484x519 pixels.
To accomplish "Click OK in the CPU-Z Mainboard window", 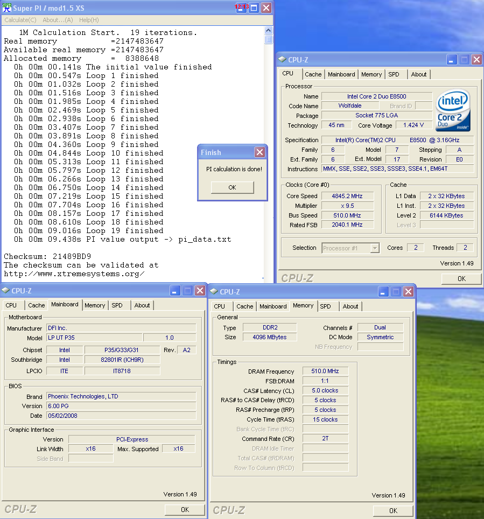I will coord(185,510).
